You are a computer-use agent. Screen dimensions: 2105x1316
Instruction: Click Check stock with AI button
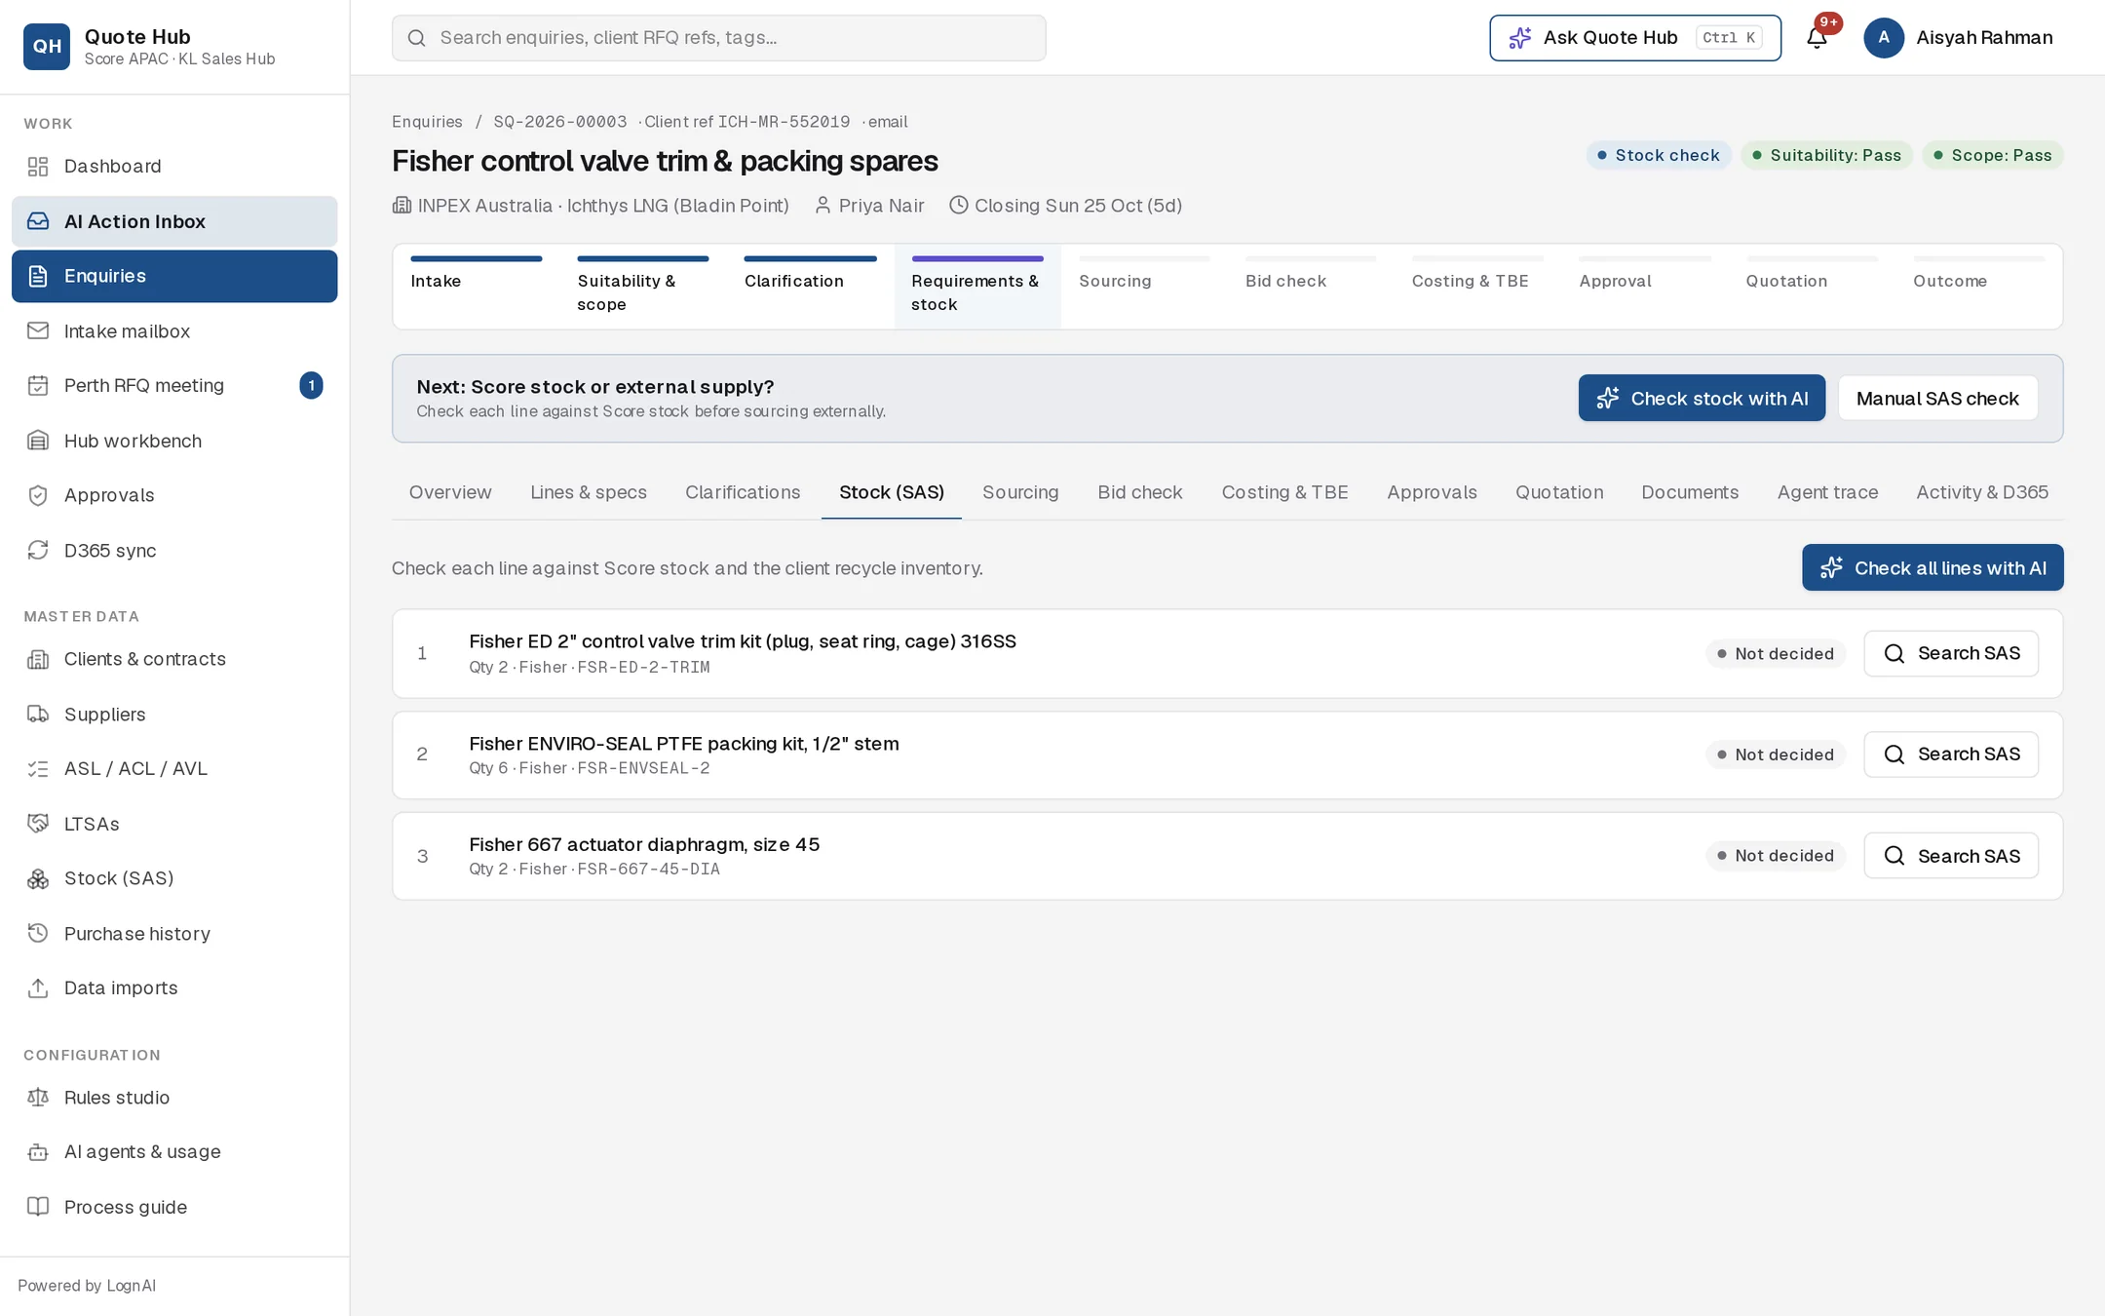[x=1702, y=398]
